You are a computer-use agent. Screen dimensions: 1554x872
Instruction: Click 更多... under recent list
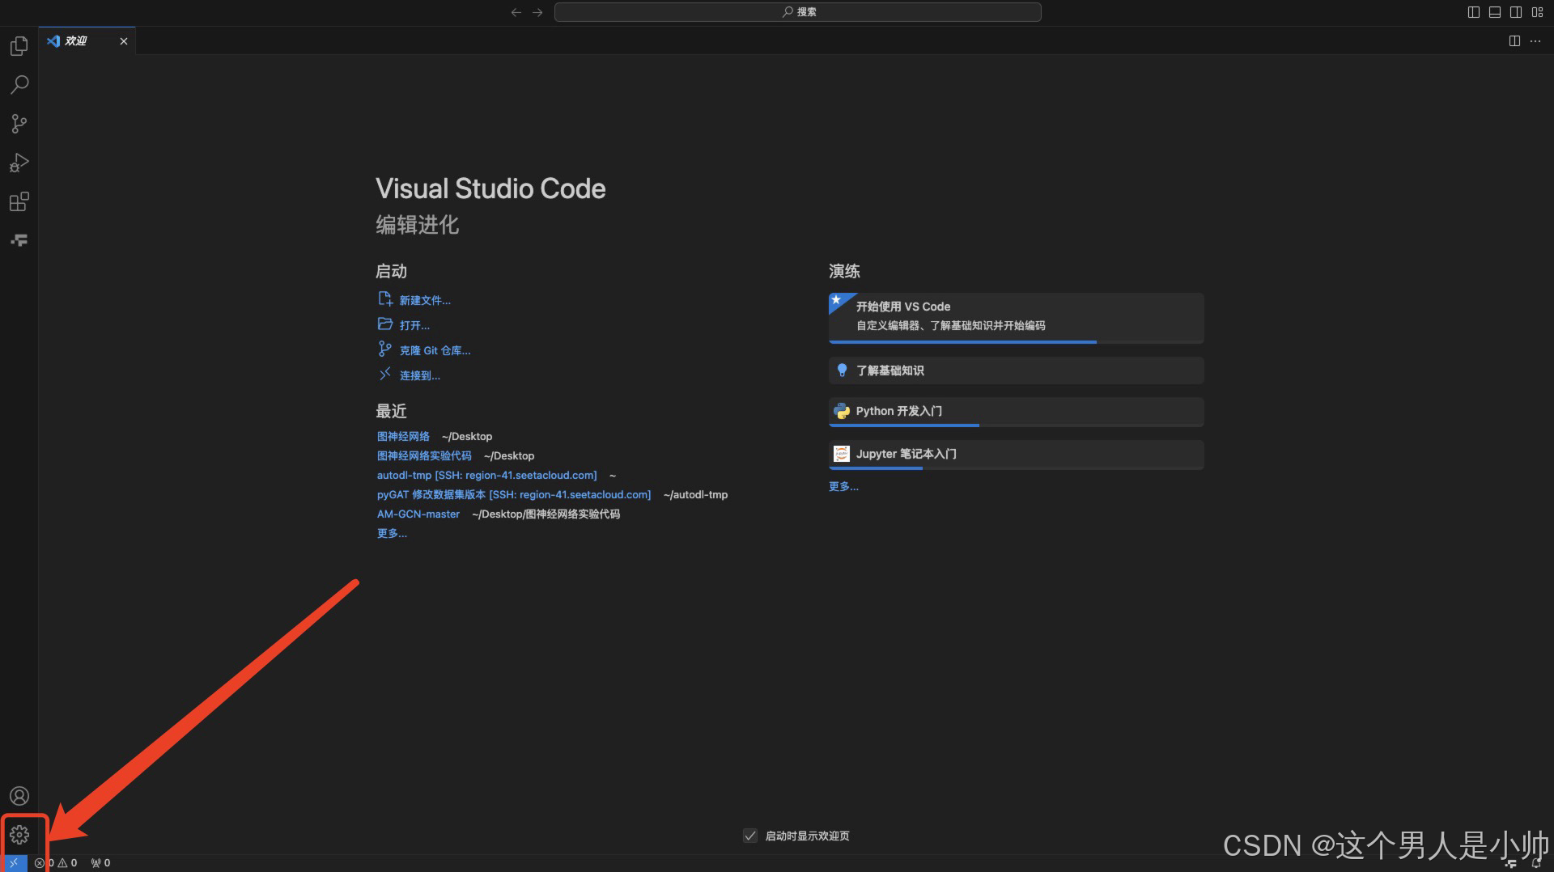pos(392,533)
